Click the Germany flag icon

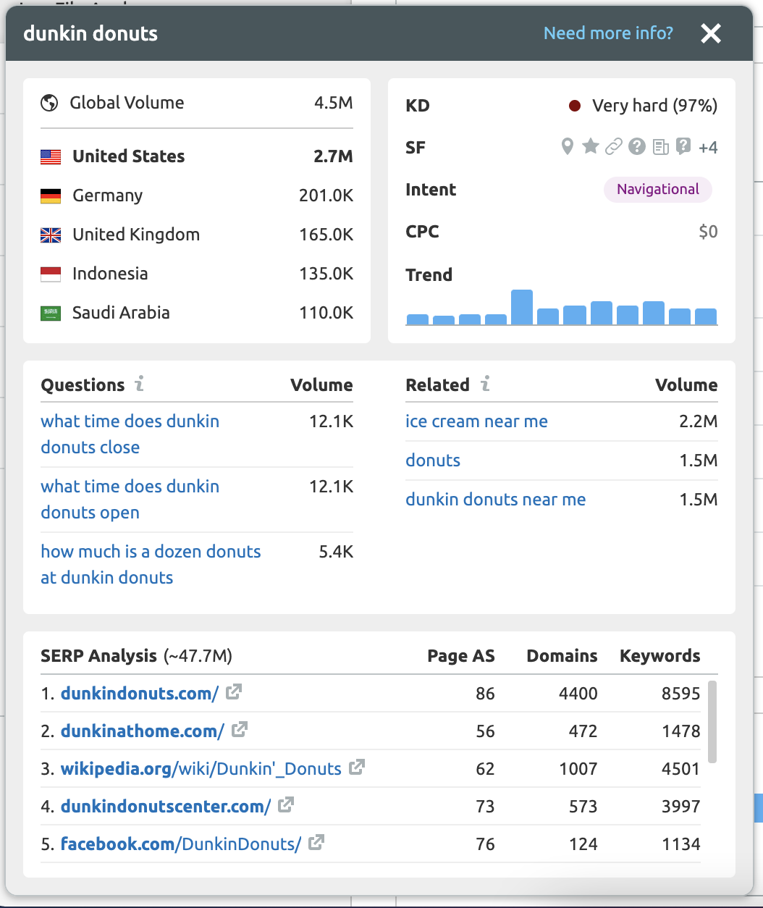coord(51,196)
